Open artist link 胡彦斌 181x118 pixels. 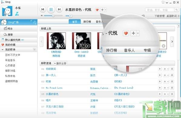click(x=81, y=56)
